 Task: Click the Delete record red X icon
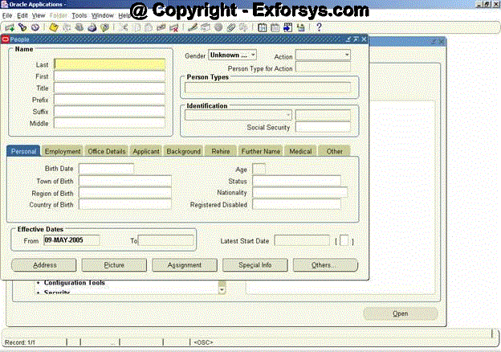tap(174, 27)
